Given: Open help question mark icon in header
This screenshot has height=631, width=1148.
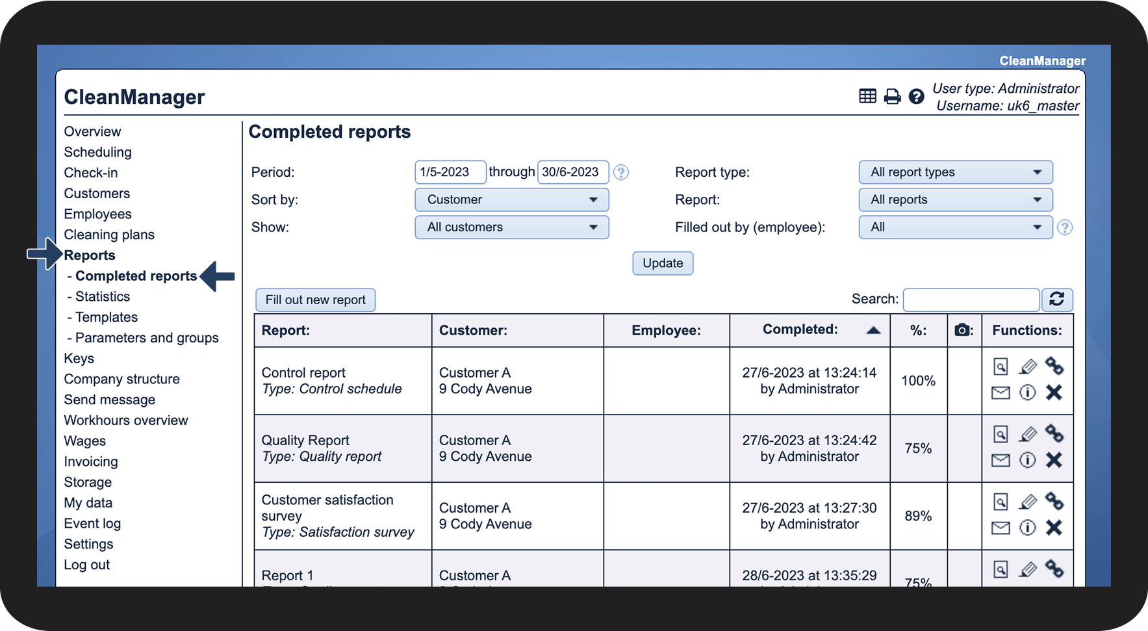Looking at the screenshot, I should click(916, 97).
